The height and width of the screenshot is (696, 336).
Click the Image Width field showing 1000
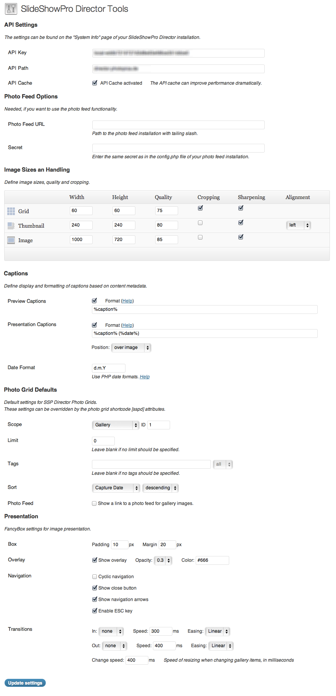point(81,240)
